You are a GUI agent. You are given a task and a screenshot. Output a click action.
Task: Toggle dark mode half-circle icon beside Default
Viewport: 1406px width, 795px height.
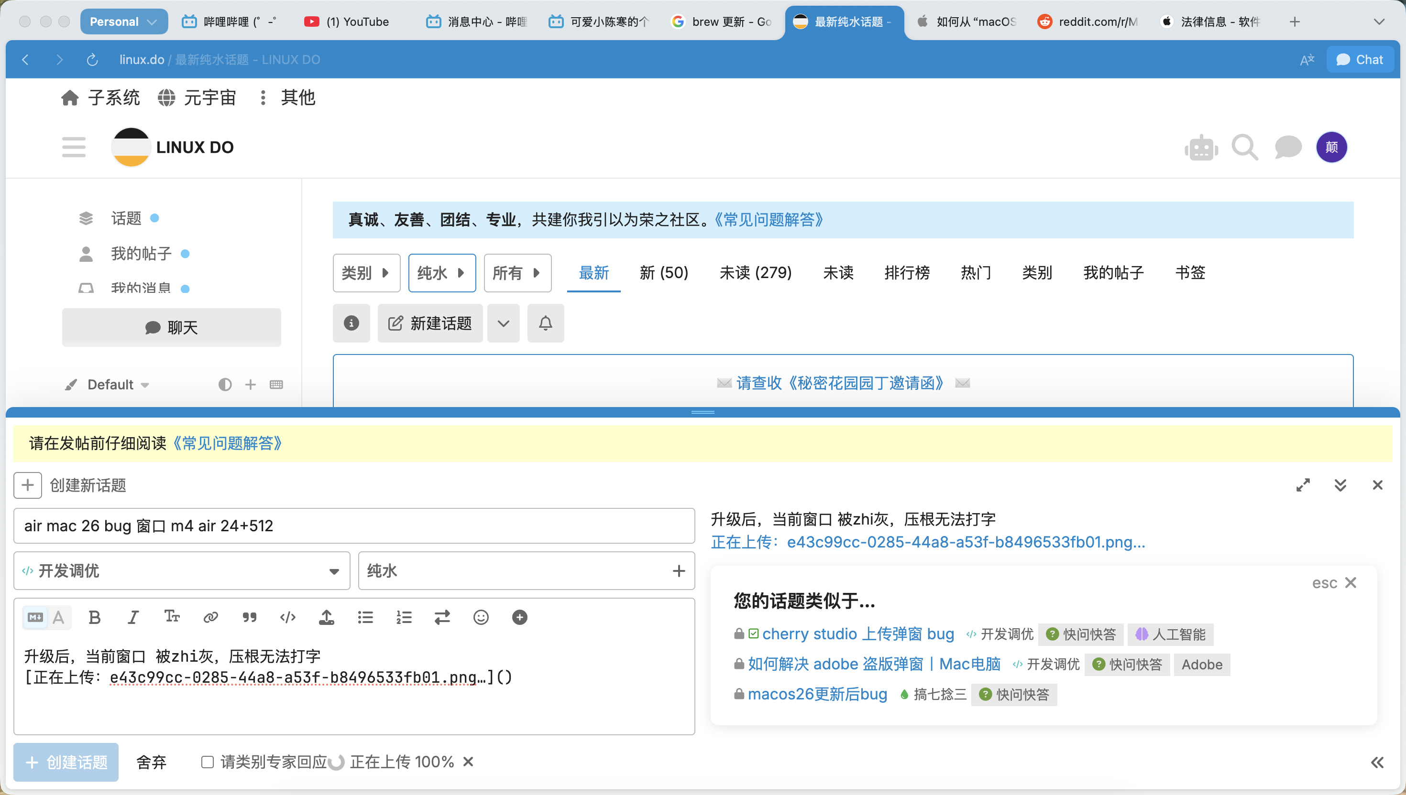(225, 385)
